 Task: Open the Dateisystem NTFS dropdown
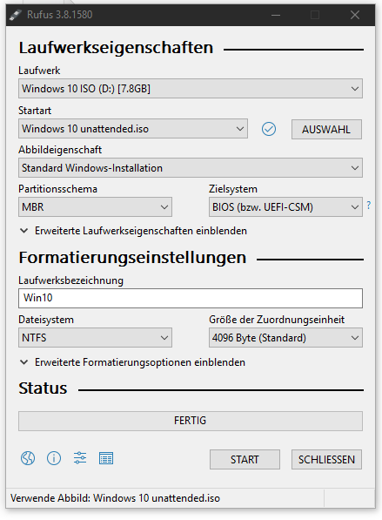95,338
